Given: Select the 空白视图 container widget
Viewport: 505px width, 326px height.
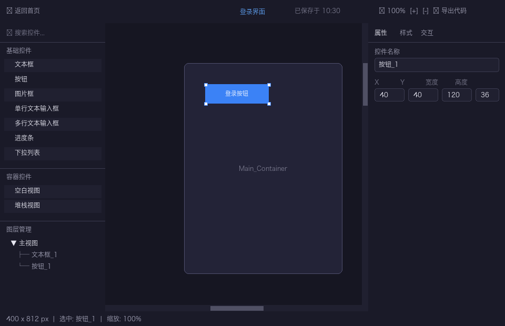Looking at the screenshot, I should (53, 191).
